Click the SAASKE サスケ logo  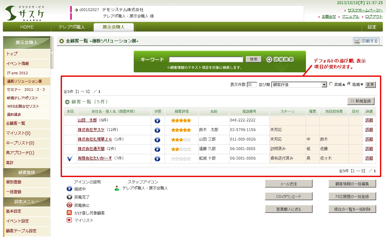(25, 13)
